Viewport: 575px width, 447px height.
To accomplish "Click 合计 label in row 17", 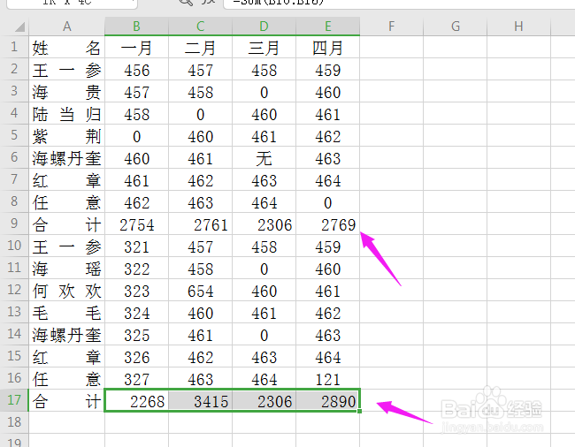I will 66,400.
